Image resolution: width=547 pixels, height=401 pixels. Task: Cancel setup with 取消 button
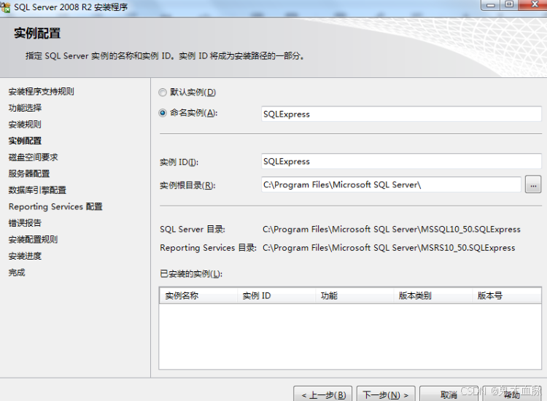coord(449,394)
